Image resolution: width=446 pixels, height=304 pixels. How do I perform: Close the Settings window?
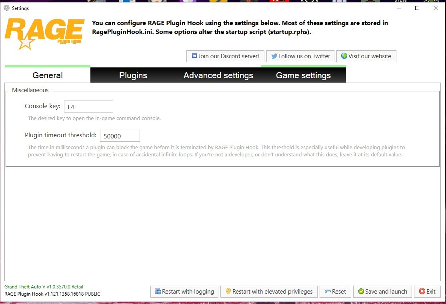click(x=436, y=8)
